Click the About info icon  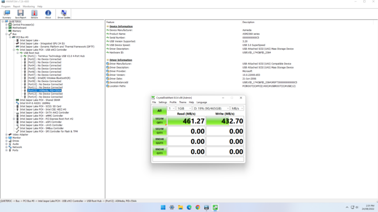48,14
